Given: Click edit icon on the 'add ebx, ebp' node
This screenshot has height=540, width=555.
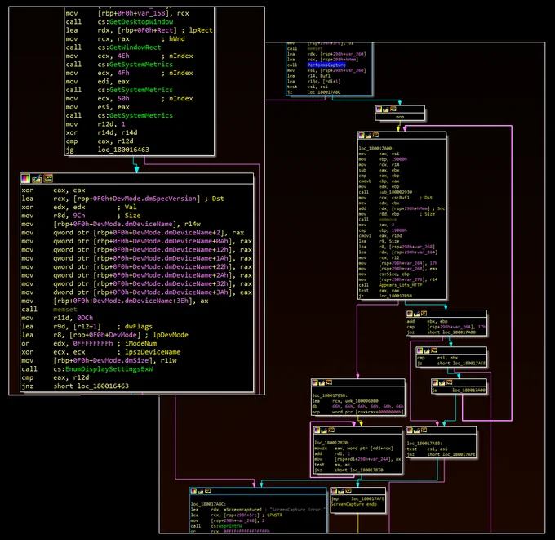Looking at the screenshot, I should click(x=416, y=314).
